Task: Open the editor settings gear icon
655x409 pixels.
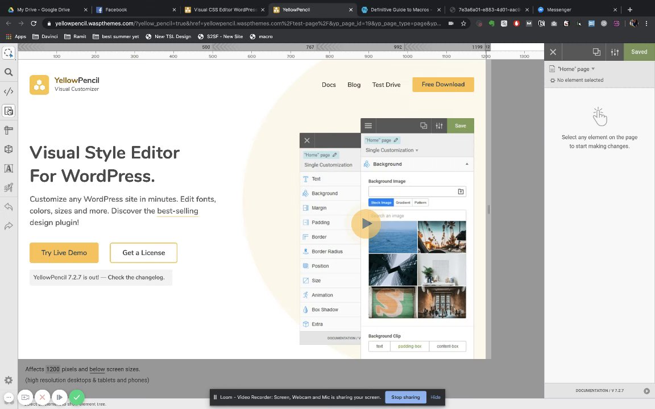Action: coord(9,380)
